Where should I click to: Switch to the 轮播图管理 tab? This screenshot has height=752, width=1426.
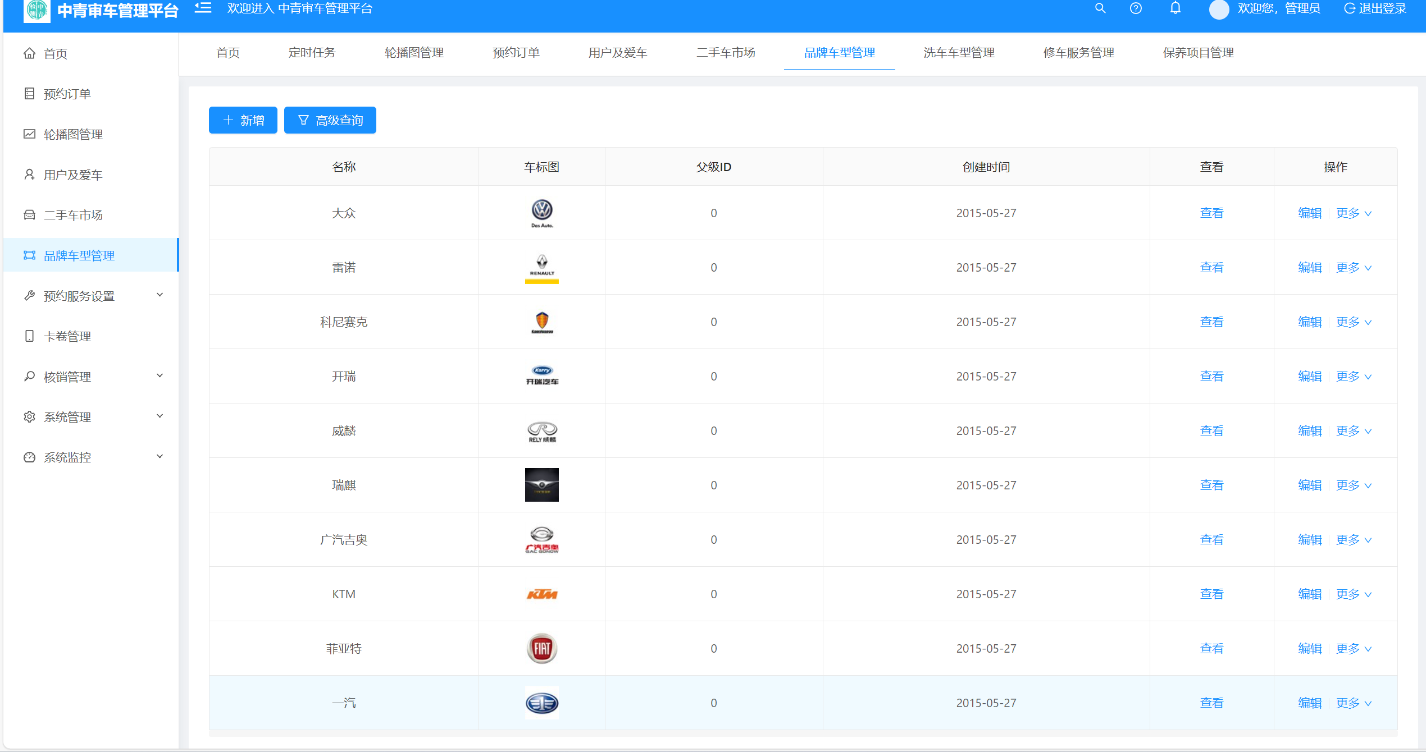click(414, 53)
